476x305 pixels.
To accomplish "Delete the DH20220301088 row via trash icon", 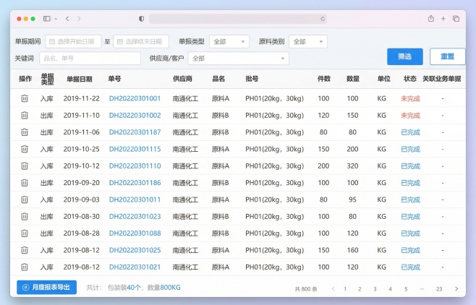I will click(x=25, y=233).
